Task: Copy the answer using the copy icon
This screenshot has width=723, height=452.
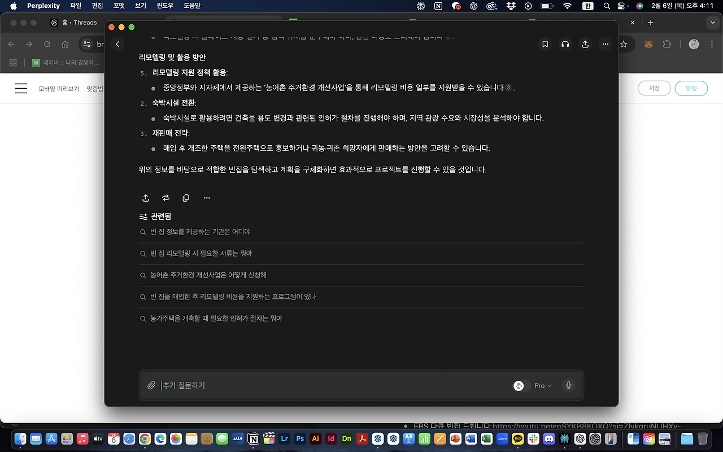Action: 186,198
